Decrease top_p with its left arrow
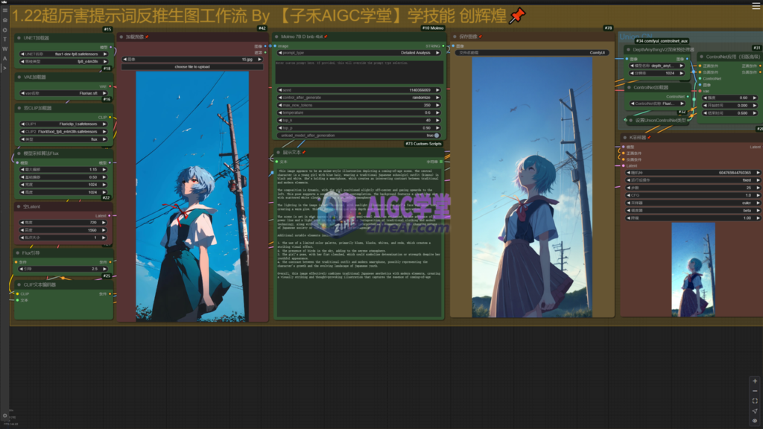763x429 pixels. coord(280,128)
